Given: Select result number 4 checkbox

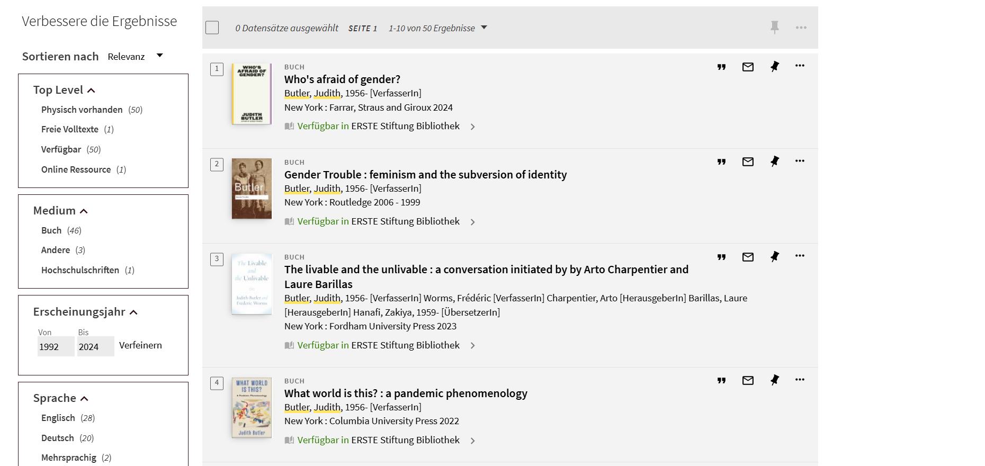Looking at the screenshot, I should pos(217,383).
